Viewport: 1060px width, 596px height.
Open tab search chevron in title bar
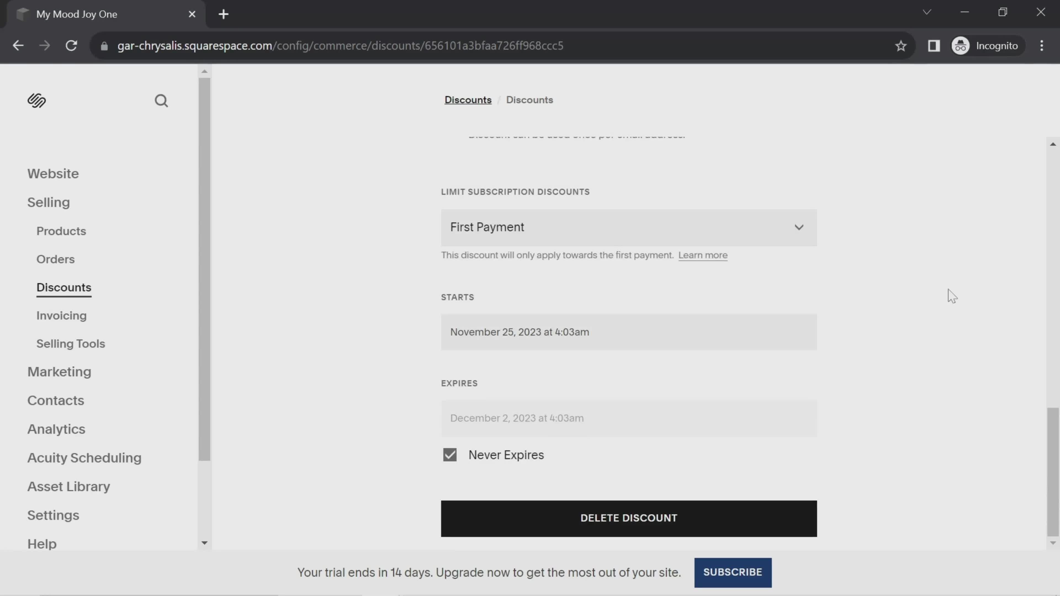(927, 12)
